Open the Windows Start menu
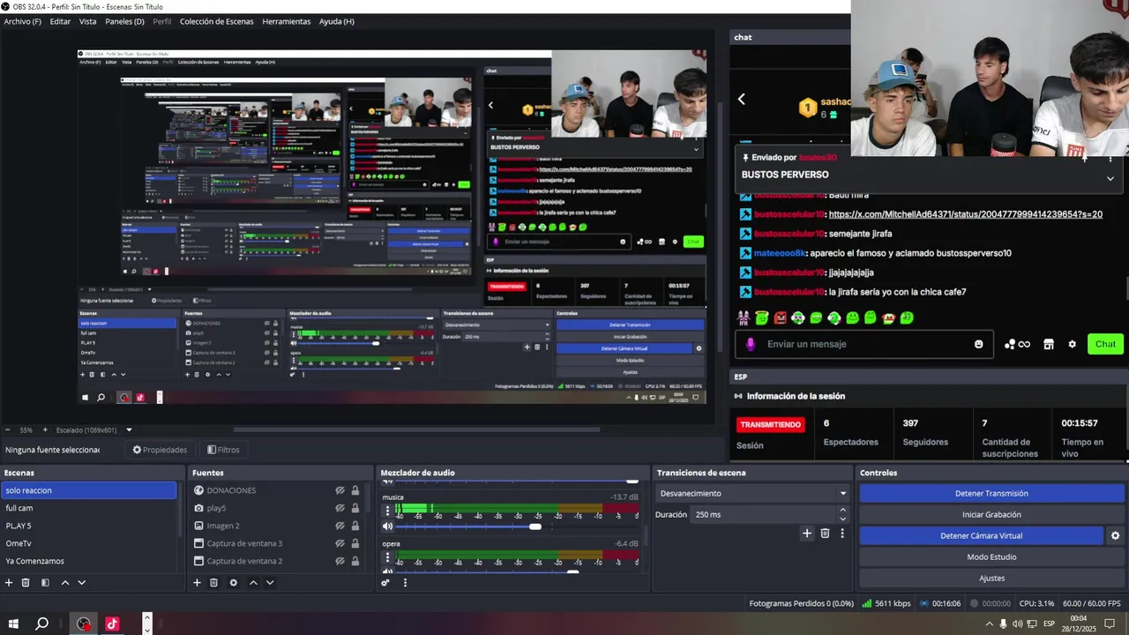This screenshot has height=635, width=1129. 13,624
